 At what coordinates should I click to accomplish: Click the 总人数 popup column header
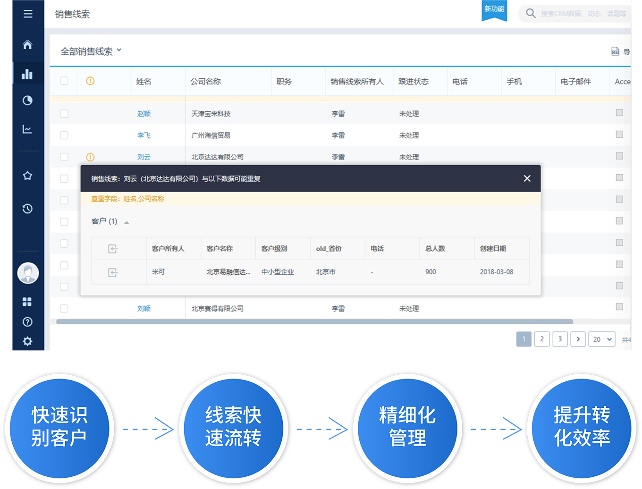pos(435,248)
